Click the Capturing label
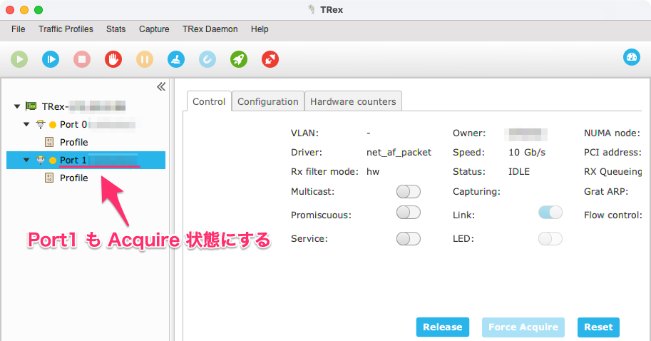This screenshot has width=651, height=341. coord(476,191)
